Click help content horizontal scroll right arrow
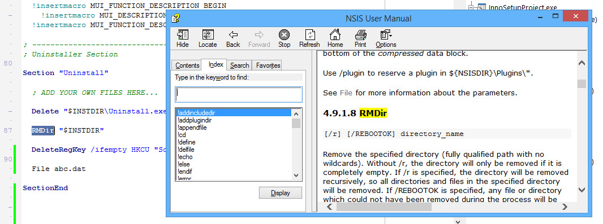 click(x=565, y=207)
